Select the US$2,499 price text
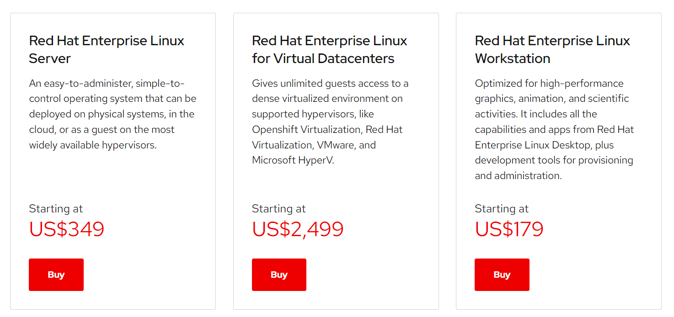Image resolution: width=674 pixels, height=317 pixels. coord(298,229)
